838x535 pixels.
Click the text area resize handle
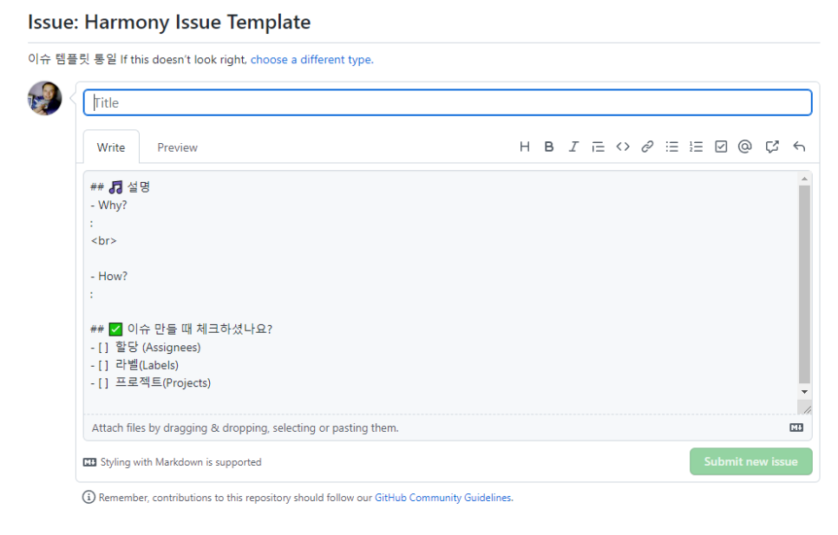pyautogui.click(x=807, y=409)
